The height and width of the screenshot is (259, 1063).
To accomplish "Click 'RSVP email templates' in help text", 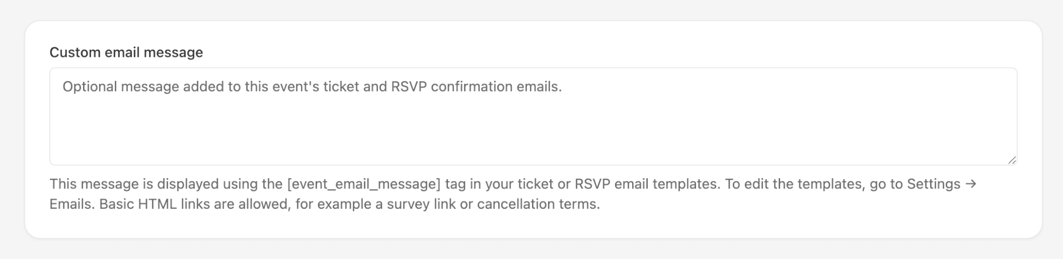I will tap(647, 184).
